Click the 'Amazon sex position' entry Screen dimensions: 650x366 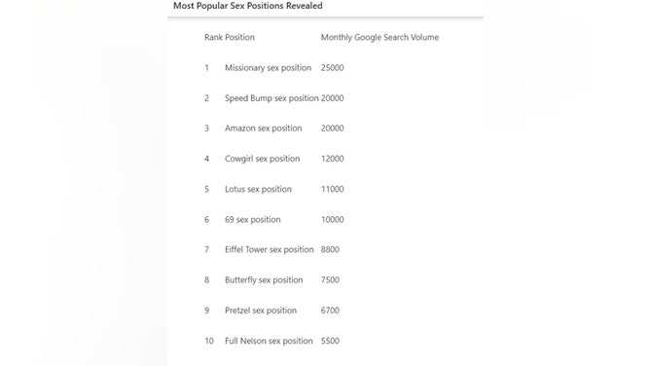(x=264, y=128)
